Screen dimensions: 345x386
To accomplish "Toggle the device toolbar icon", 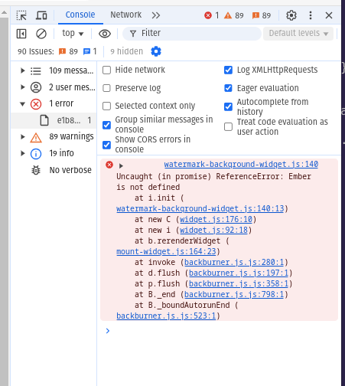I will 41,15.
